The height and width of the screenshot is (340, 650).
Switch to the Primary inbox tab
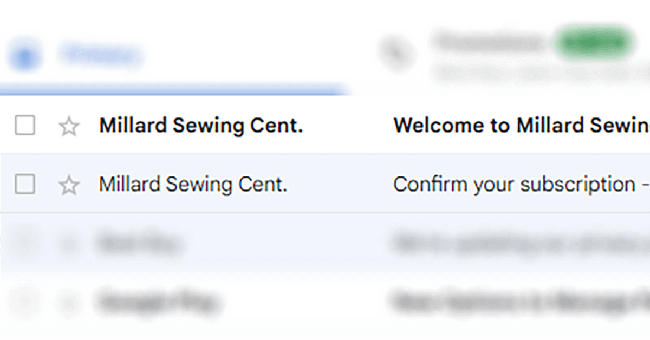point(100,55)
